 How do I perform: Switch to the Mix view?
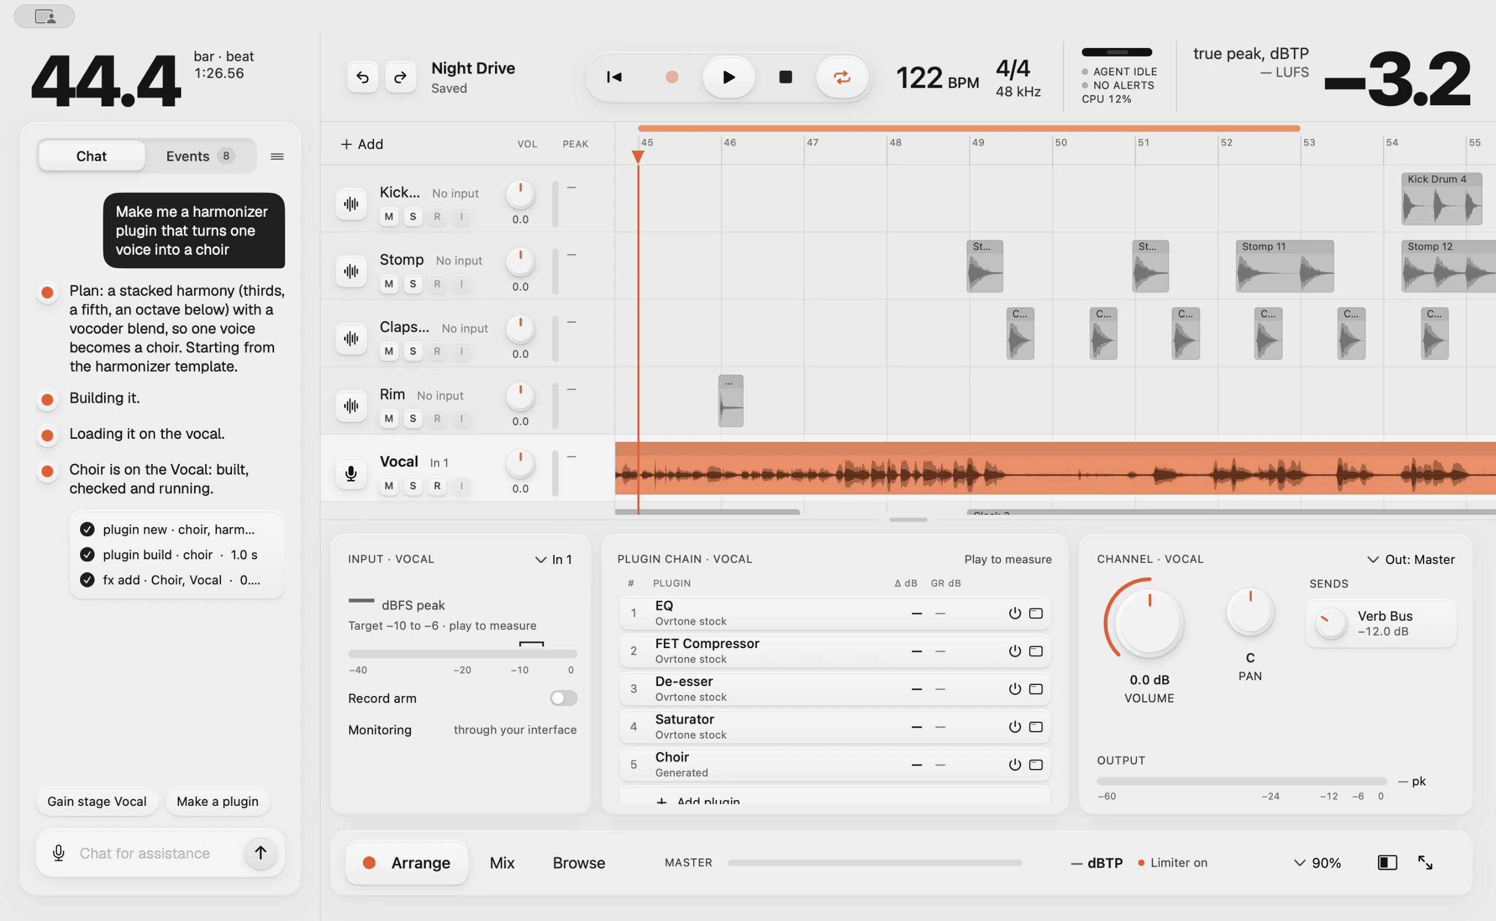502,863
